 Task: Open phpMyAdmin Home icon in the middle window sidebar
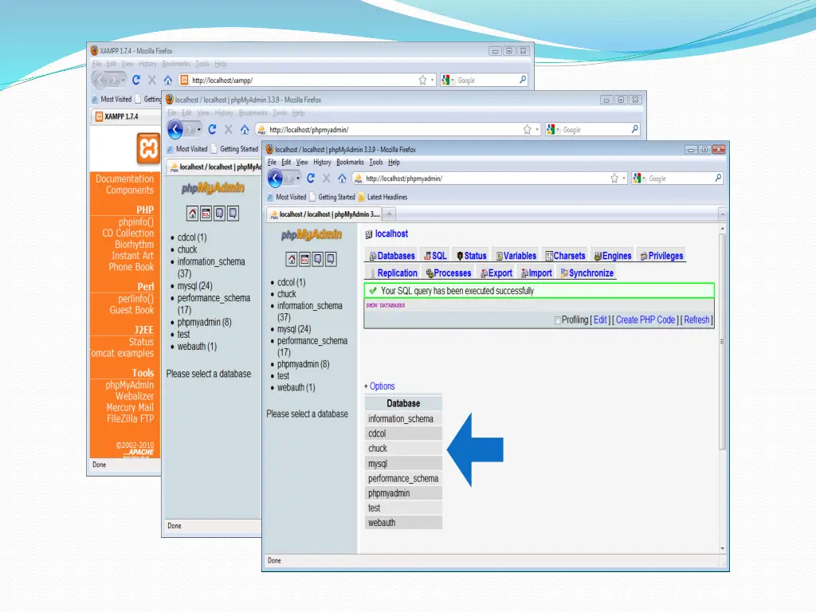point(193,214)
